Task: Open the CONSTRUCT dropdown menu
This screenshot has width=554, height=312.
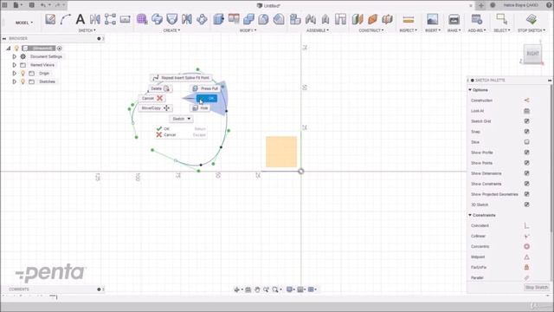Action: [371, 30]
